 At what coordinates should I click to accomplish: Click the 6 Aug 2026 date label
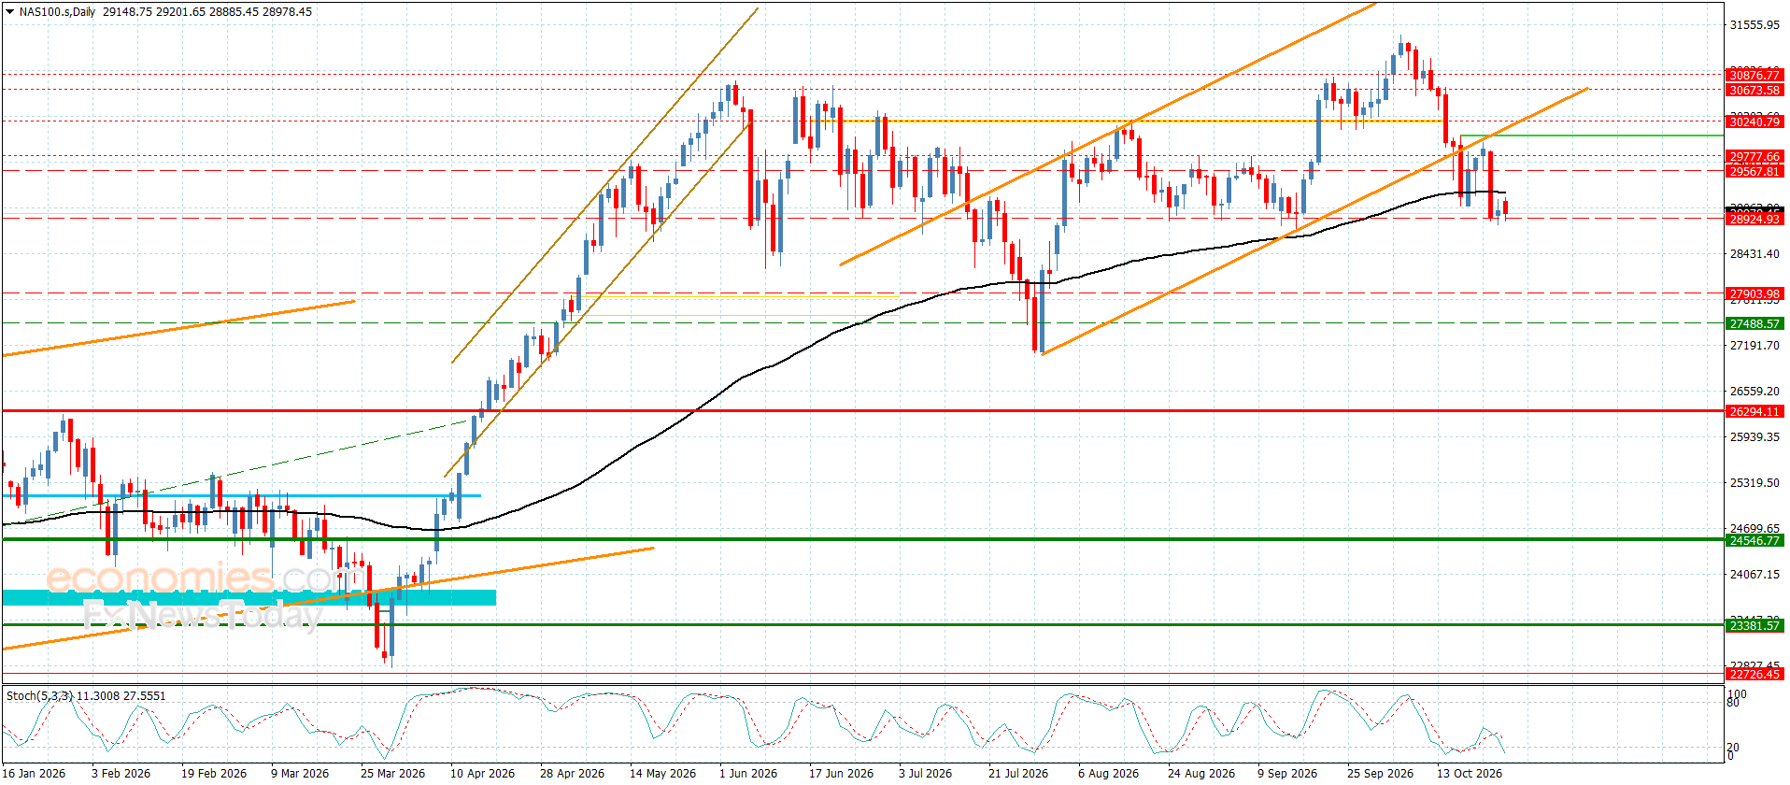(1108, 774)
